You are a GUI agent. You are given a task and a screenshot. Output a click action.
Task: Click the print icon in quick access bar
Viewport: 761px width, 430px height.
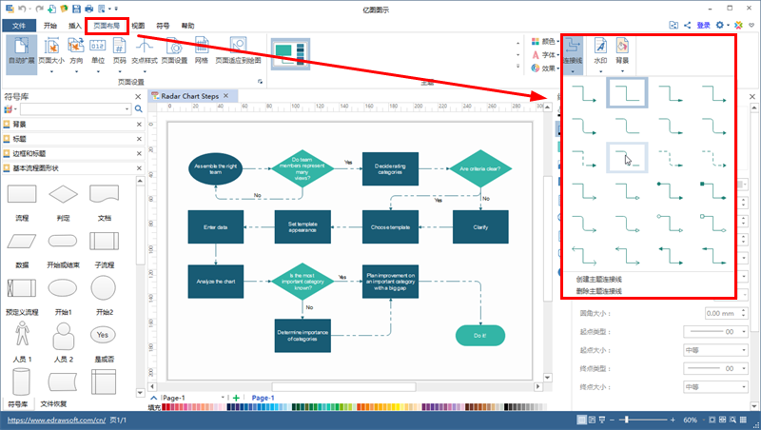point(88,9)
